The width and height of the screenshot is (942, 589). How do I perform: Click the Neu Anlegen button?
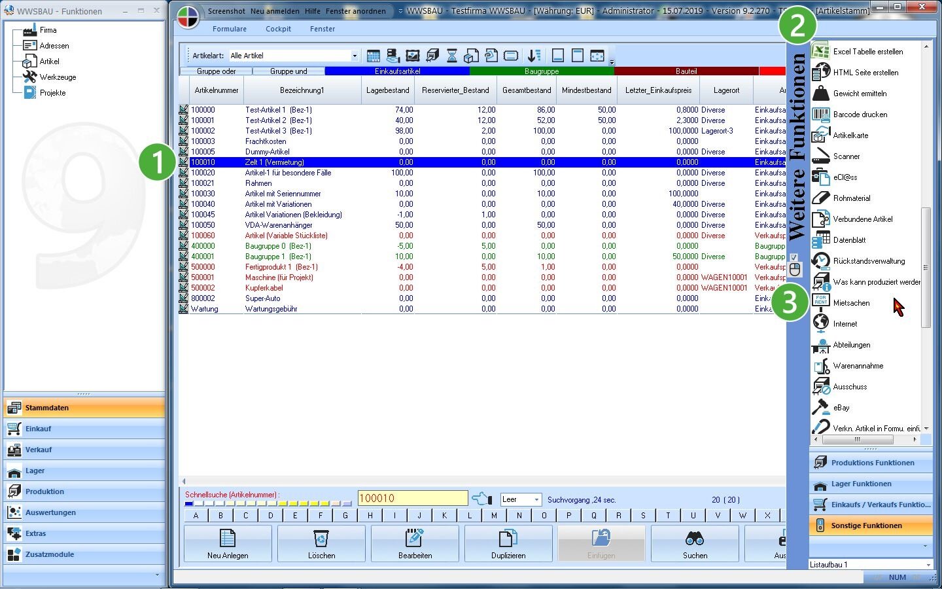[x=228, y=543]
